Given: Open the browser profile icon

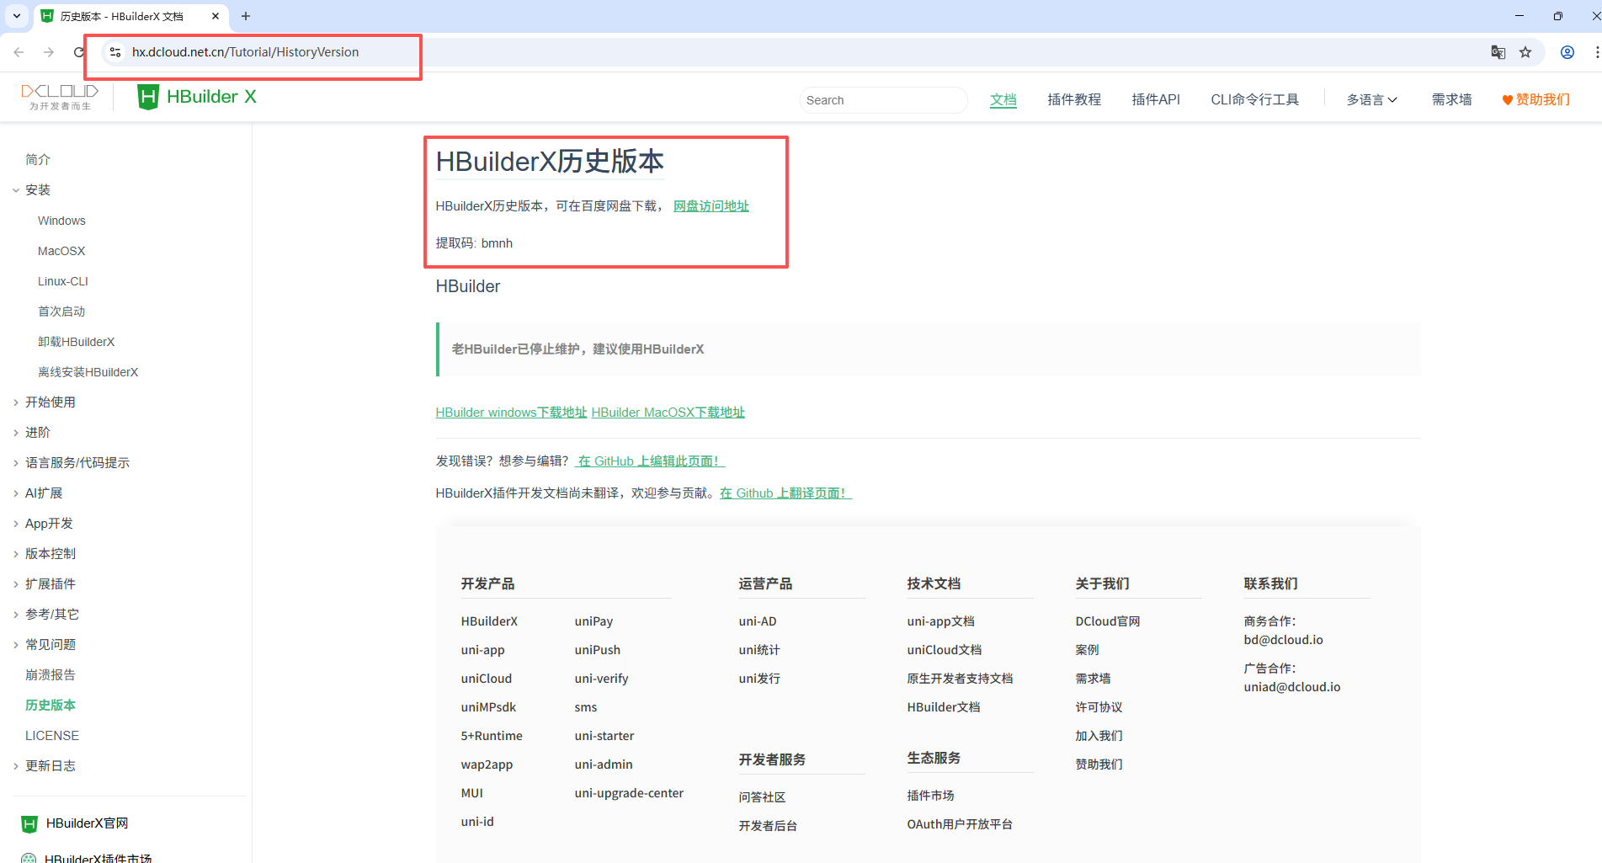Looking at the screenshot, I should pos(1567,52).
